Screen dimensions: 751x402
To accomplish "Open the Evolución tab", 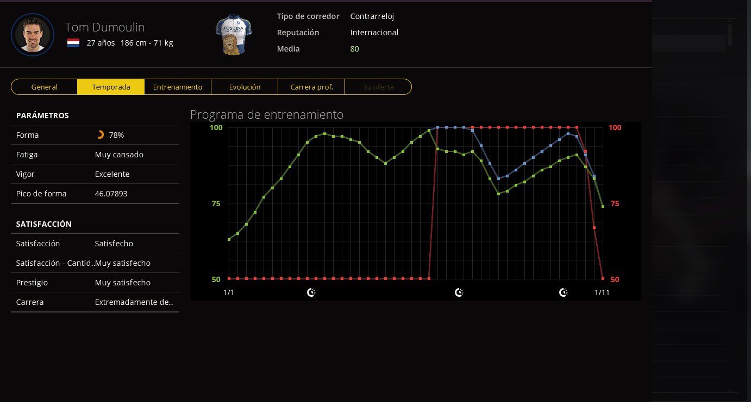I will (245, 87).
